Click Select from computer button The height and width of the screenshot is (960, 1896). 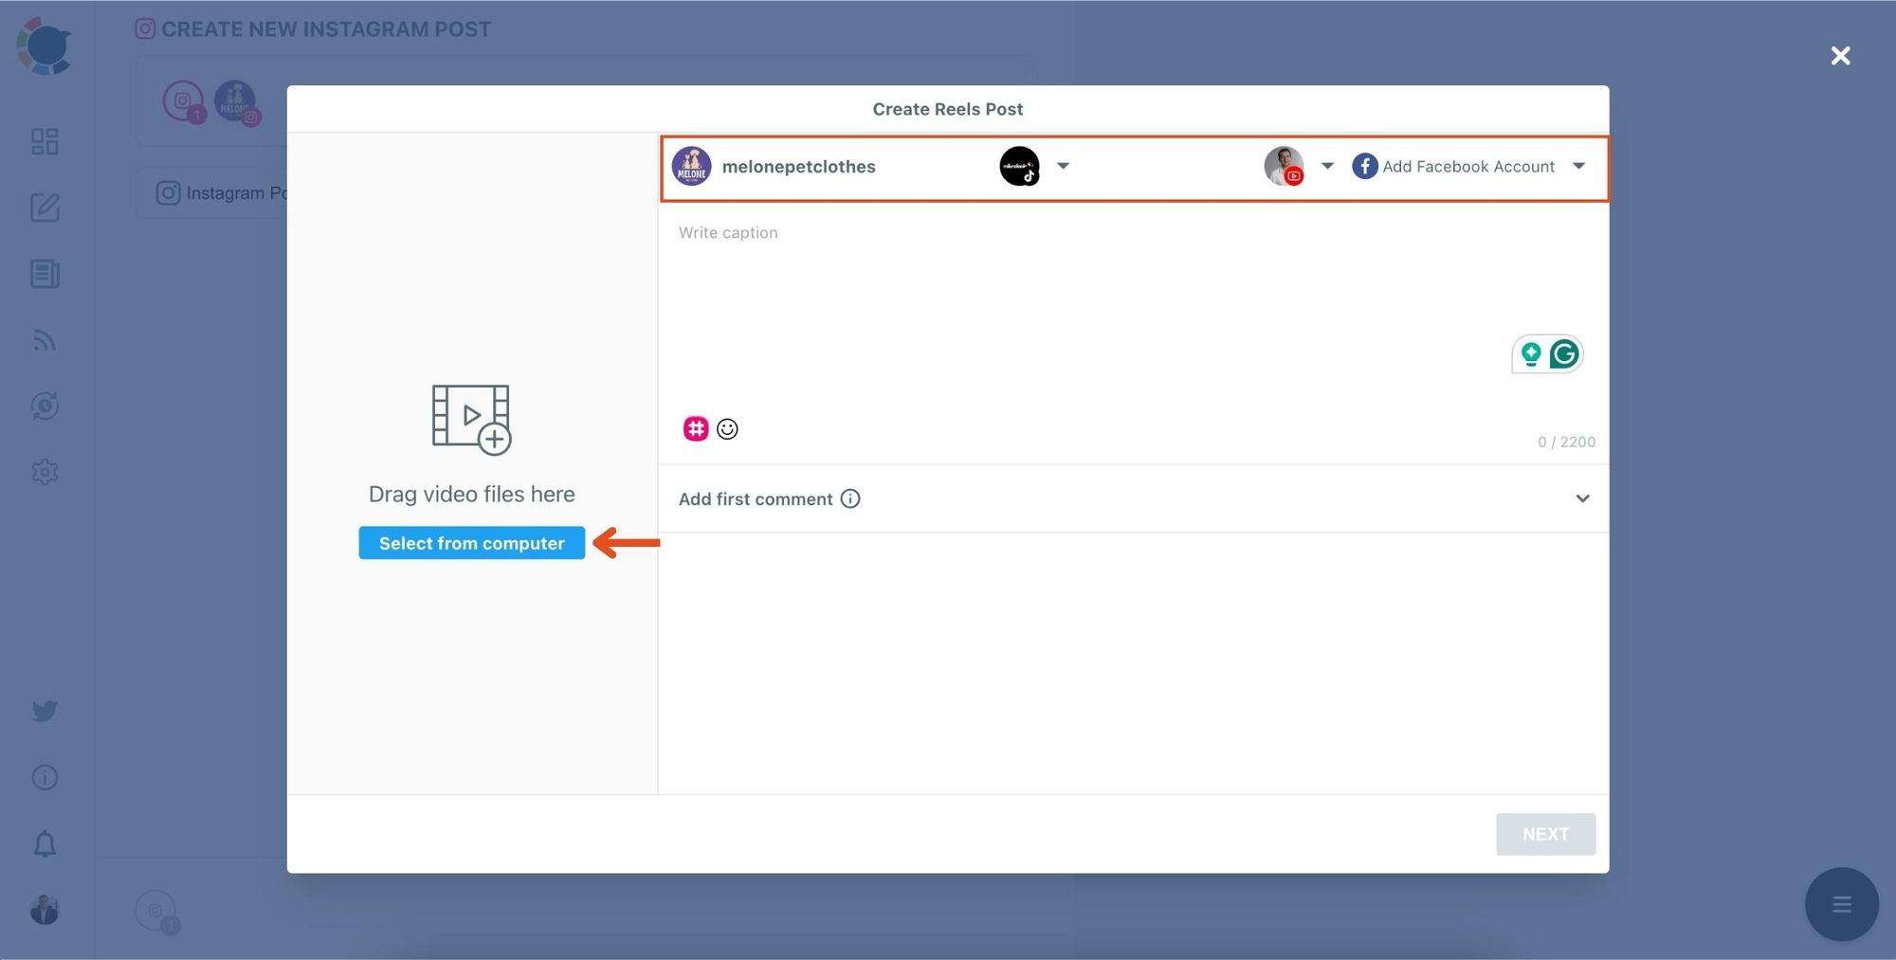coord(471,543)
